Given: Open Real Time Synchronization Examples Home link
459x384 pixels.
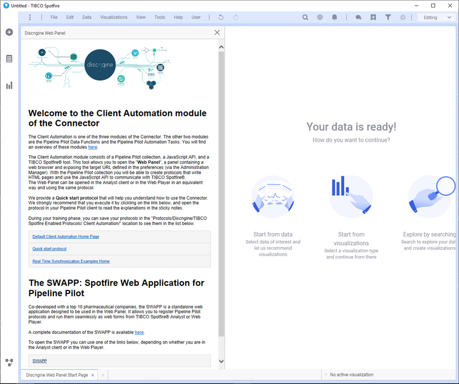Looking at the screenshot, I should [x=71, y=261].
